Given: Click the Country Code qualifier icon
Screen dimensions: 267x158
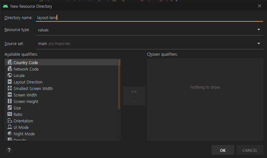Looking at the screenshot, I should point(10,62).
